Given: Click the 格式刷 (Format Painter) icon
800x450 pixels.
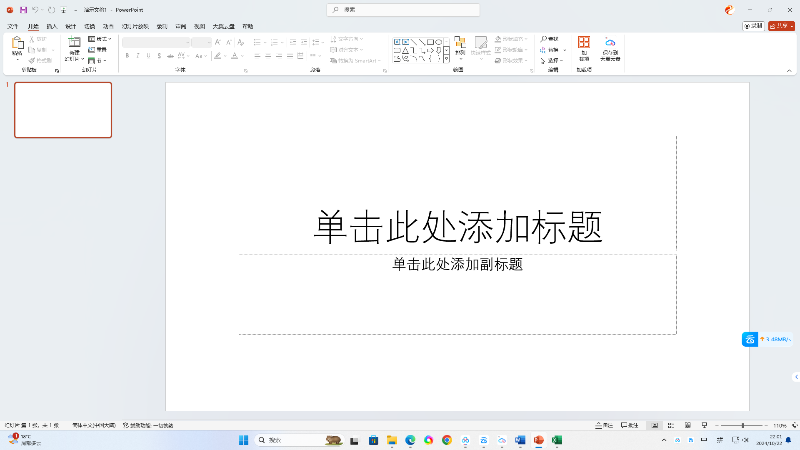Looking at the screenshot, I should [32, 60].
